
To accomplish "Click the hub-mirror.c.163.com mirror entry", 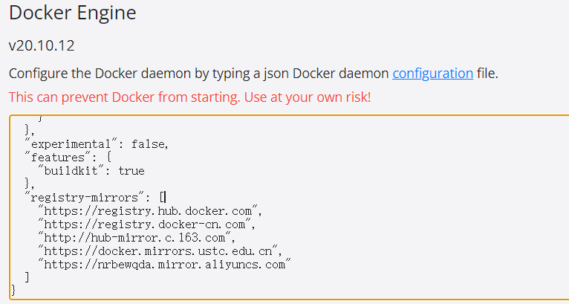I will 136,237.
